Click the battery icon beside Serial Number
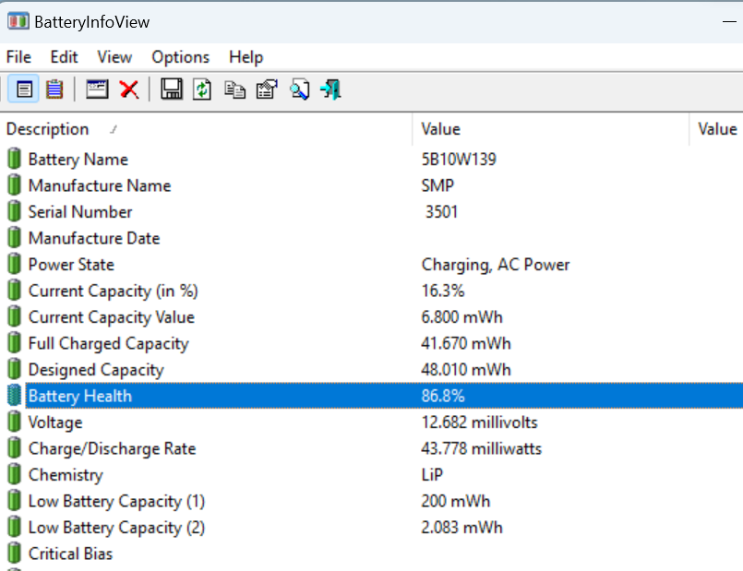This screenshot has height=571, width=743. point(14,211)
